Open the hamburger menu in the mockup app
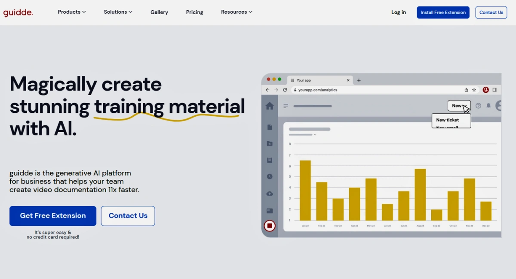This screenshot has width=516, height=279. click(x=286, y=106)
